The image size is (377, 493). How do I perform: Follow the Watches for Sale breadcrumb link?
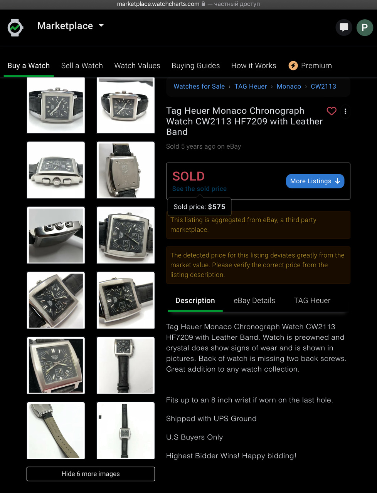coord(199,86)
